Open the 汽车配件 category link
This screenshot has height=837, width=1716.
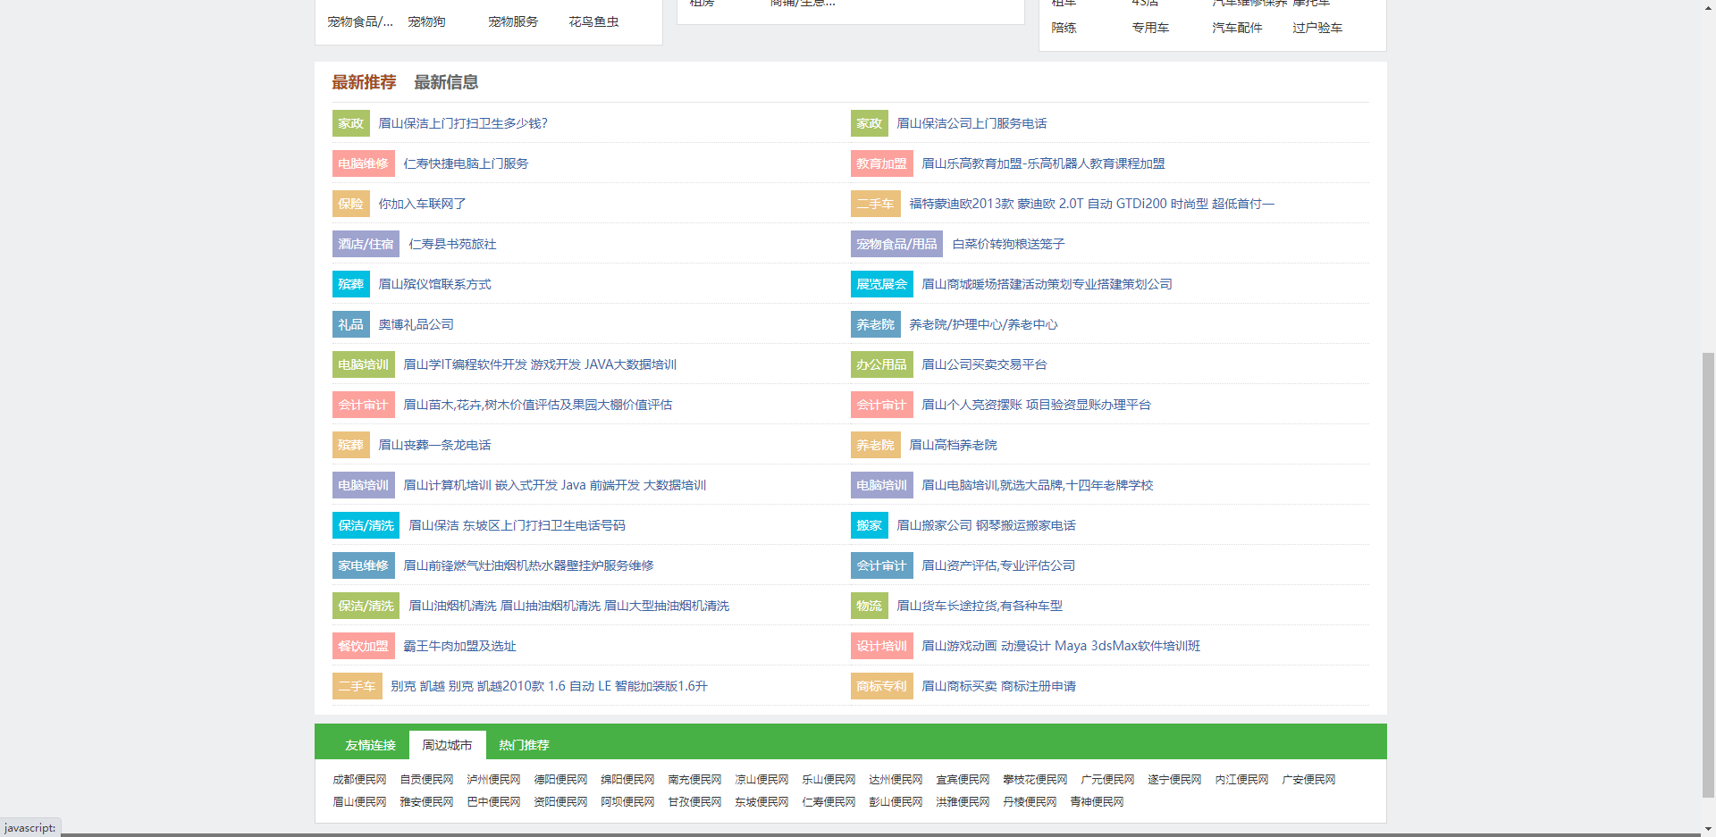pos(1237,28)
